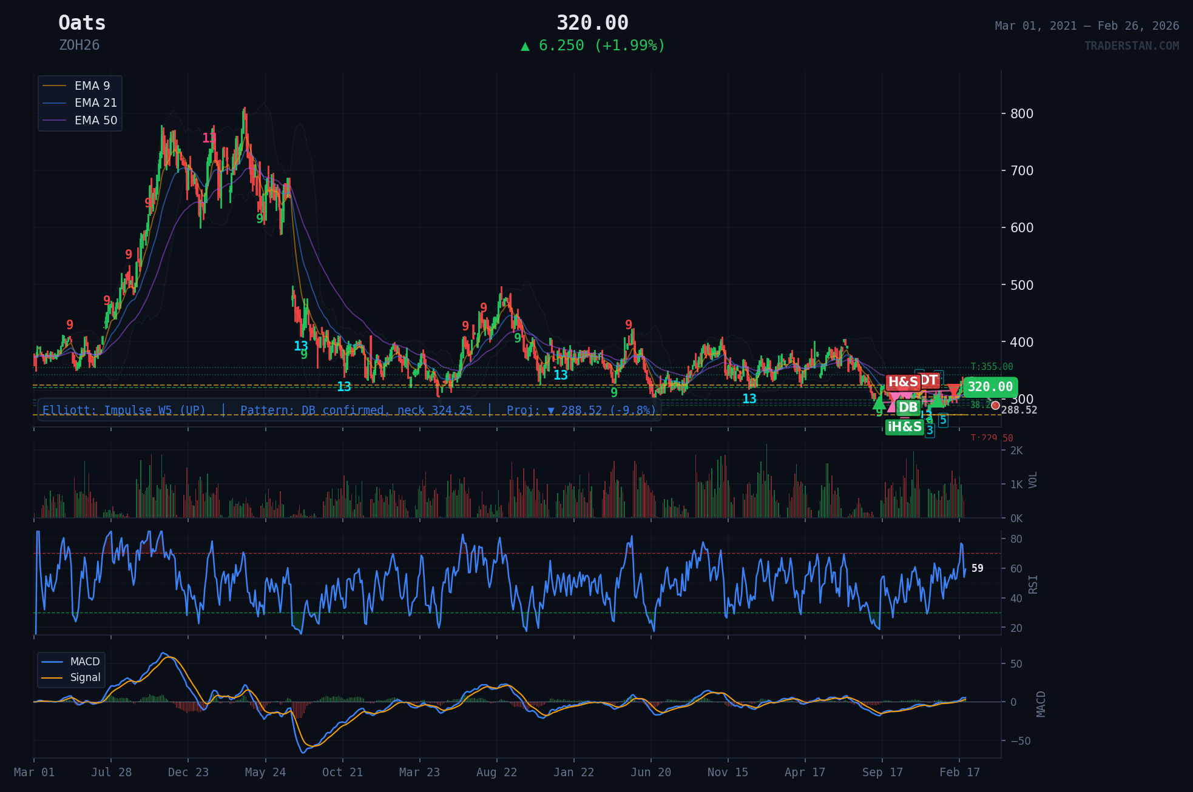The width and height of the screenshot is (1193, 792).
Task: Click the MACD legend entry
Action: pos(84,662)
